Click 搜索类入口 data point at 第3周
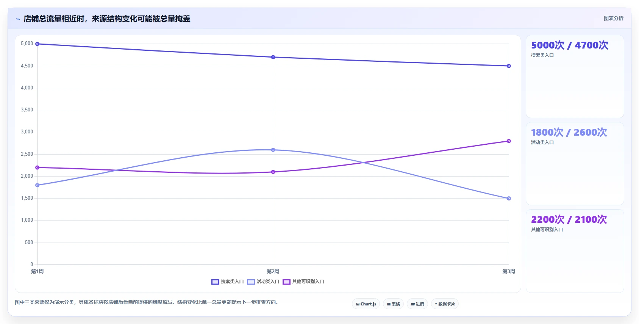This screenshot has height=324, width=639. 509,66
